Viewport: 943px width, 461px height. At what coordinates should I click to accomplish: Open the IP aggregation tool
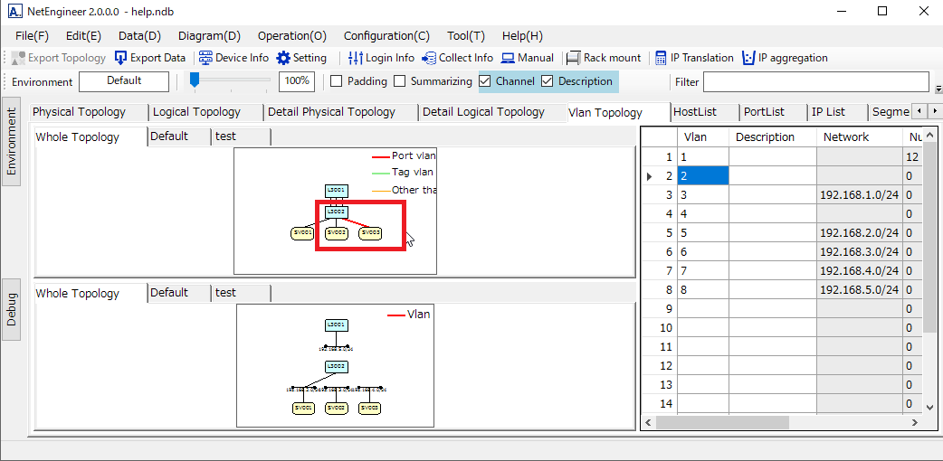[x=748, y=58]
